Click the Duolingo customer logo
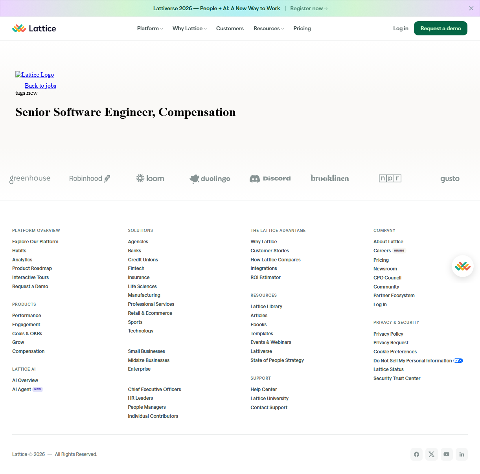Image resolution: width=480 pixels, height=474 pixels. [210, 178]
